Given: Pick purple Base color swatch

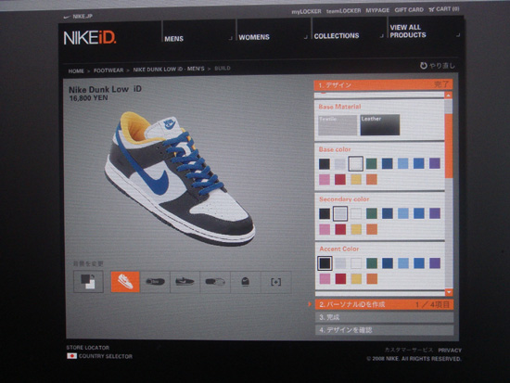Looking at the screenshot, I should 435,162.
